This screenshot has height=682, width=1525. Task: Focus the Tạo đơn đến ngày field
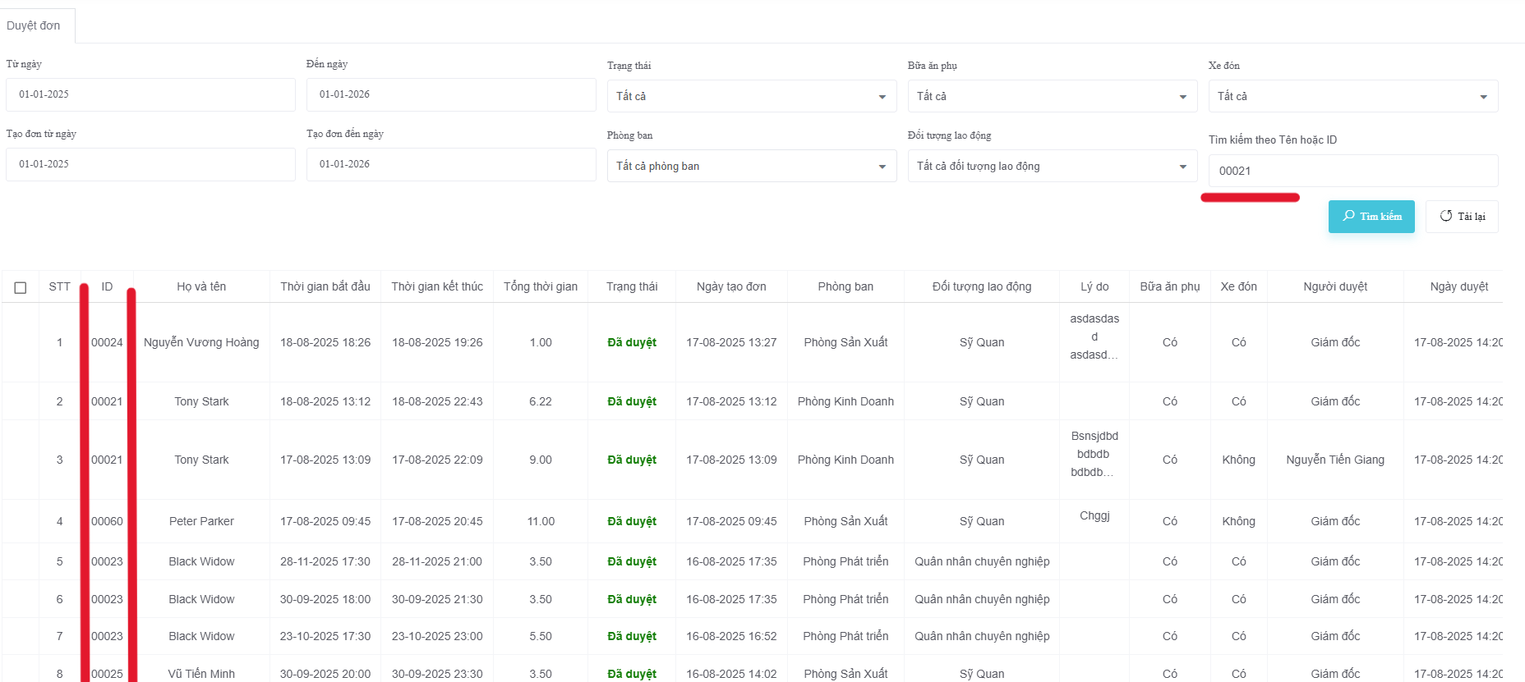450,164
